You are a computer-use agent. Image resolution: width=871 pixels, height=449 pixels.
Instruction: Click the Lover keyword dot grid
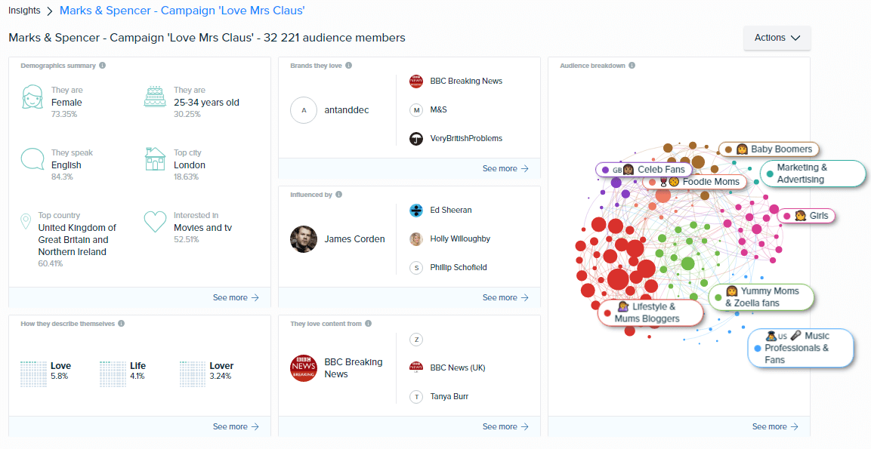point(193,374)
